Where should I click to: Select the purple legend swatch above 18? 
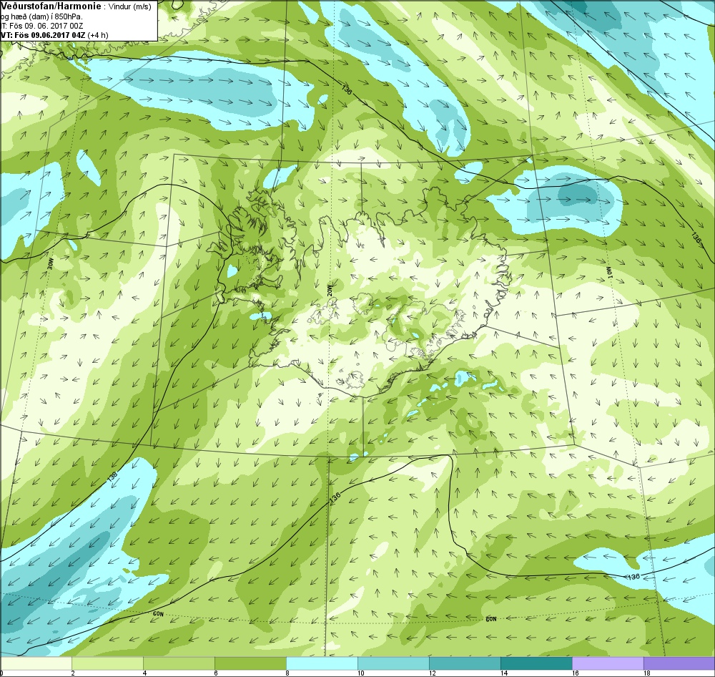(679, 663)
